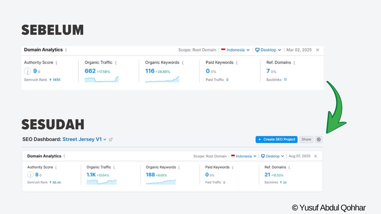Open the Backlinks 34 link
This screenshot has height=214, width=381.
(285, 183)
